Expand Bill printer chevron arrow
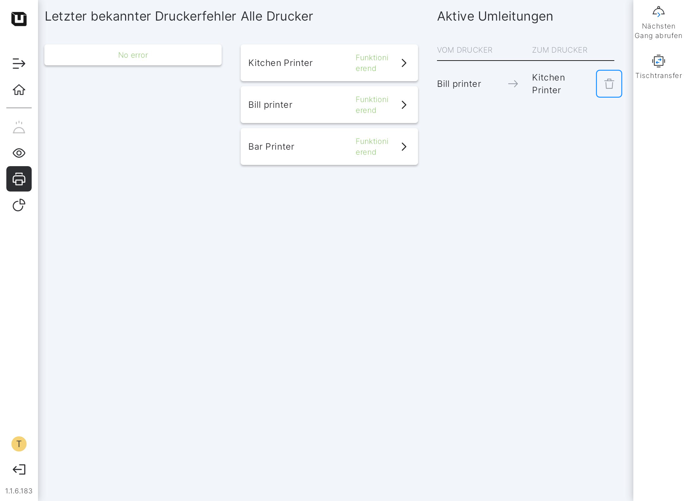 point(404,105)
